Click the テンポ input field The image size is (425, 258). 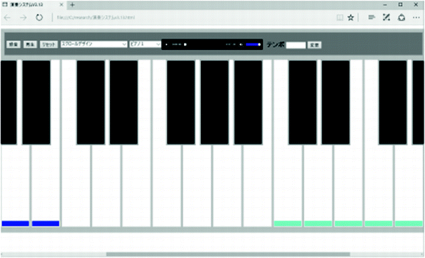tap(296, 45)
